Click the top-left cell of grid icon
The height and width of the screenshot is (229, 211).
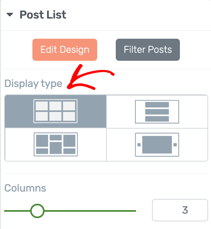(x=42, y=106)
